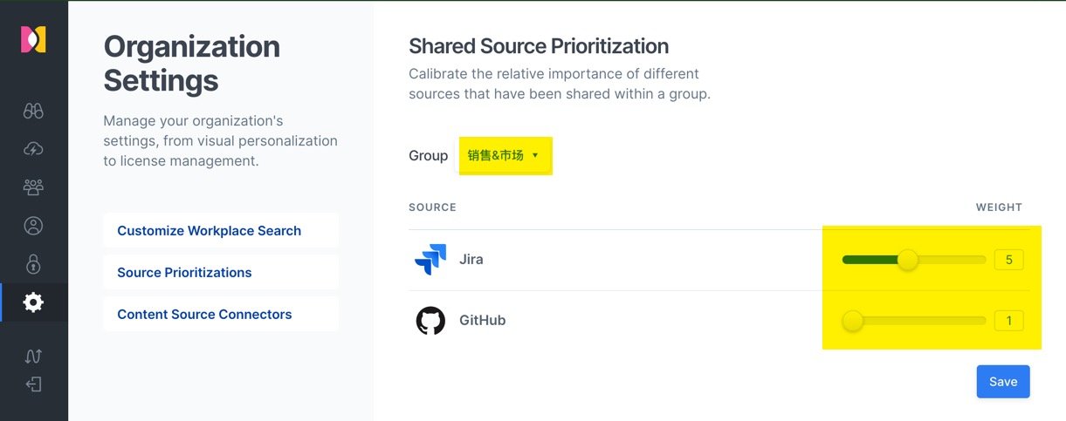Open the binoculars overview icon in sidebar
The height and width of the screenshot is (421, 1066).
coord(33,111)
